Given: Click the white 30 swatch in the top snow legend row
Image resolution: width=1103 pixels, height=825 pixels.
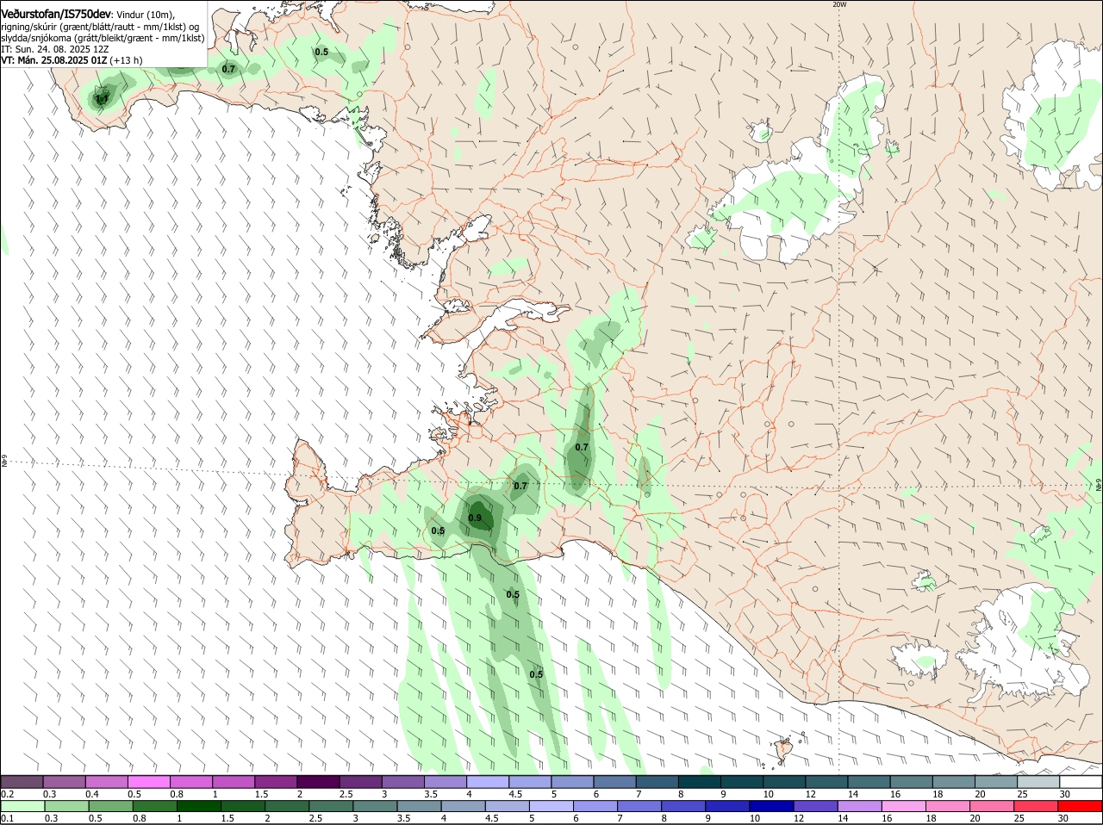Looking at the screenshot, I should click(1081, 782).
